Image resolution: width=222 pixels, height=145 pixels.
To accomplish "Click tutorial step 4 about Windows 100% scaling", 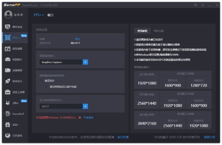I will (156, 55).
